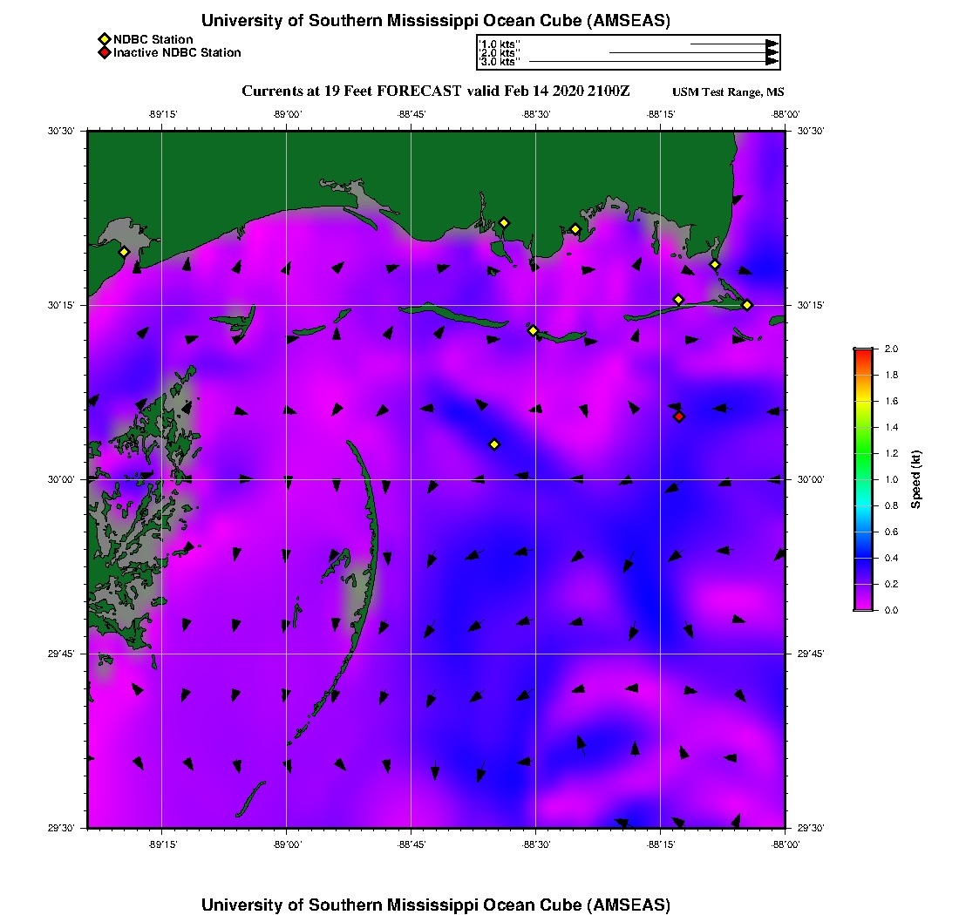The image size is (959, 915).
Task: Select the westernmost yellow station marker
Action: (124, 252)
